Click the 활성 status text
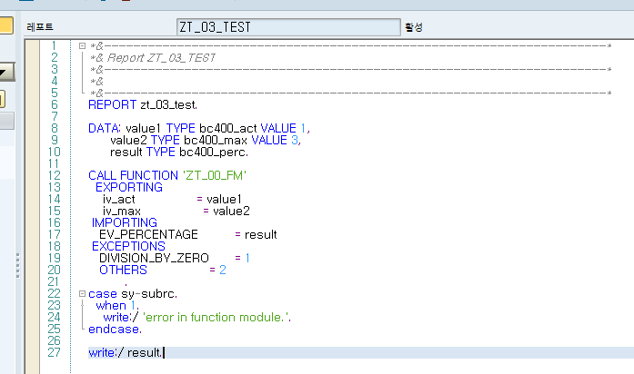 pyautogui.click(x=414, y=27)
